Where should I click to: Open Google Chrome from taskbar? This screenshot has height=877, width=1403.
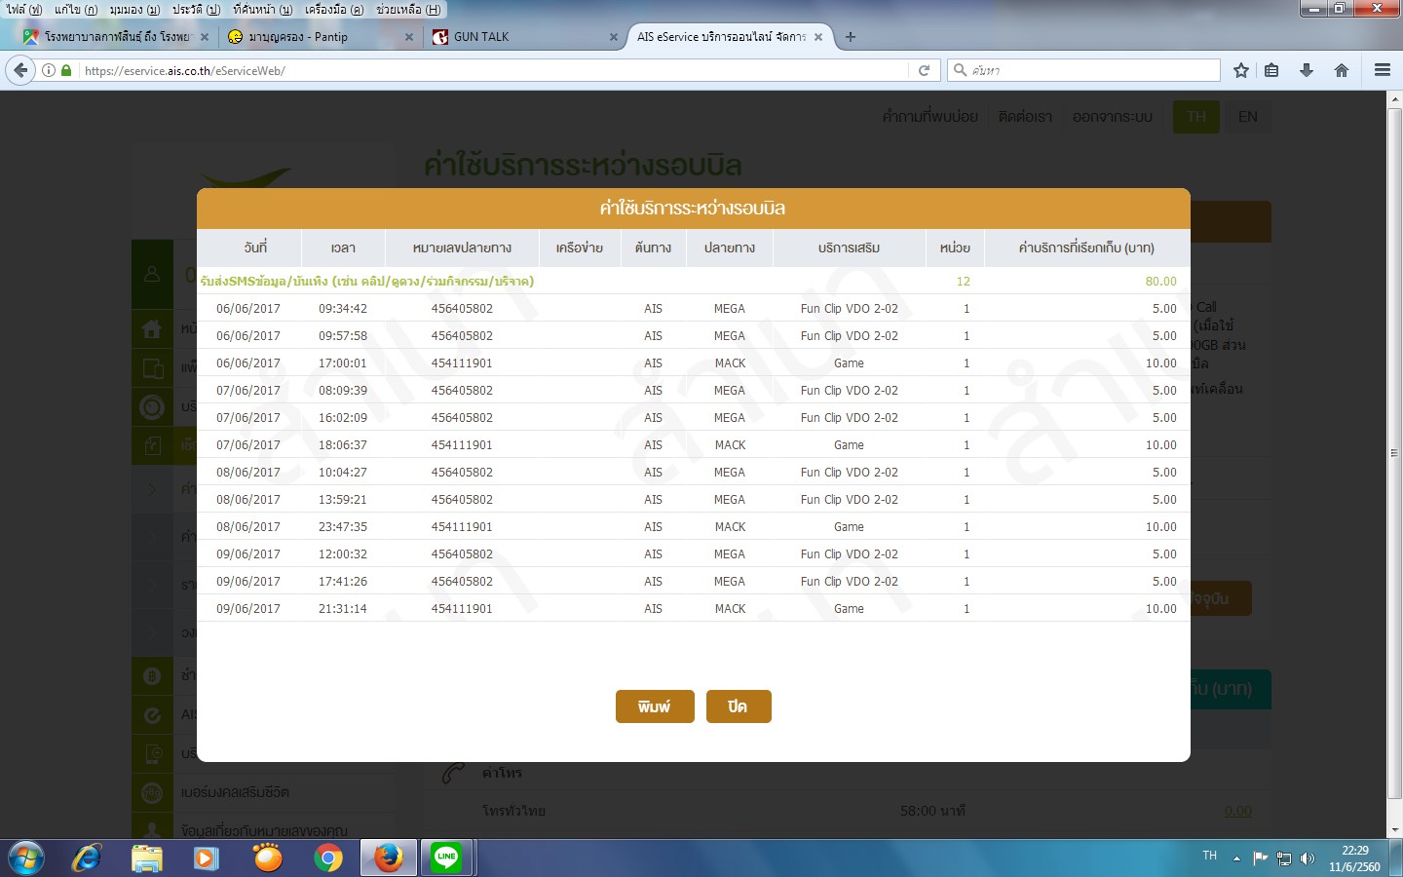pos(328,858)
